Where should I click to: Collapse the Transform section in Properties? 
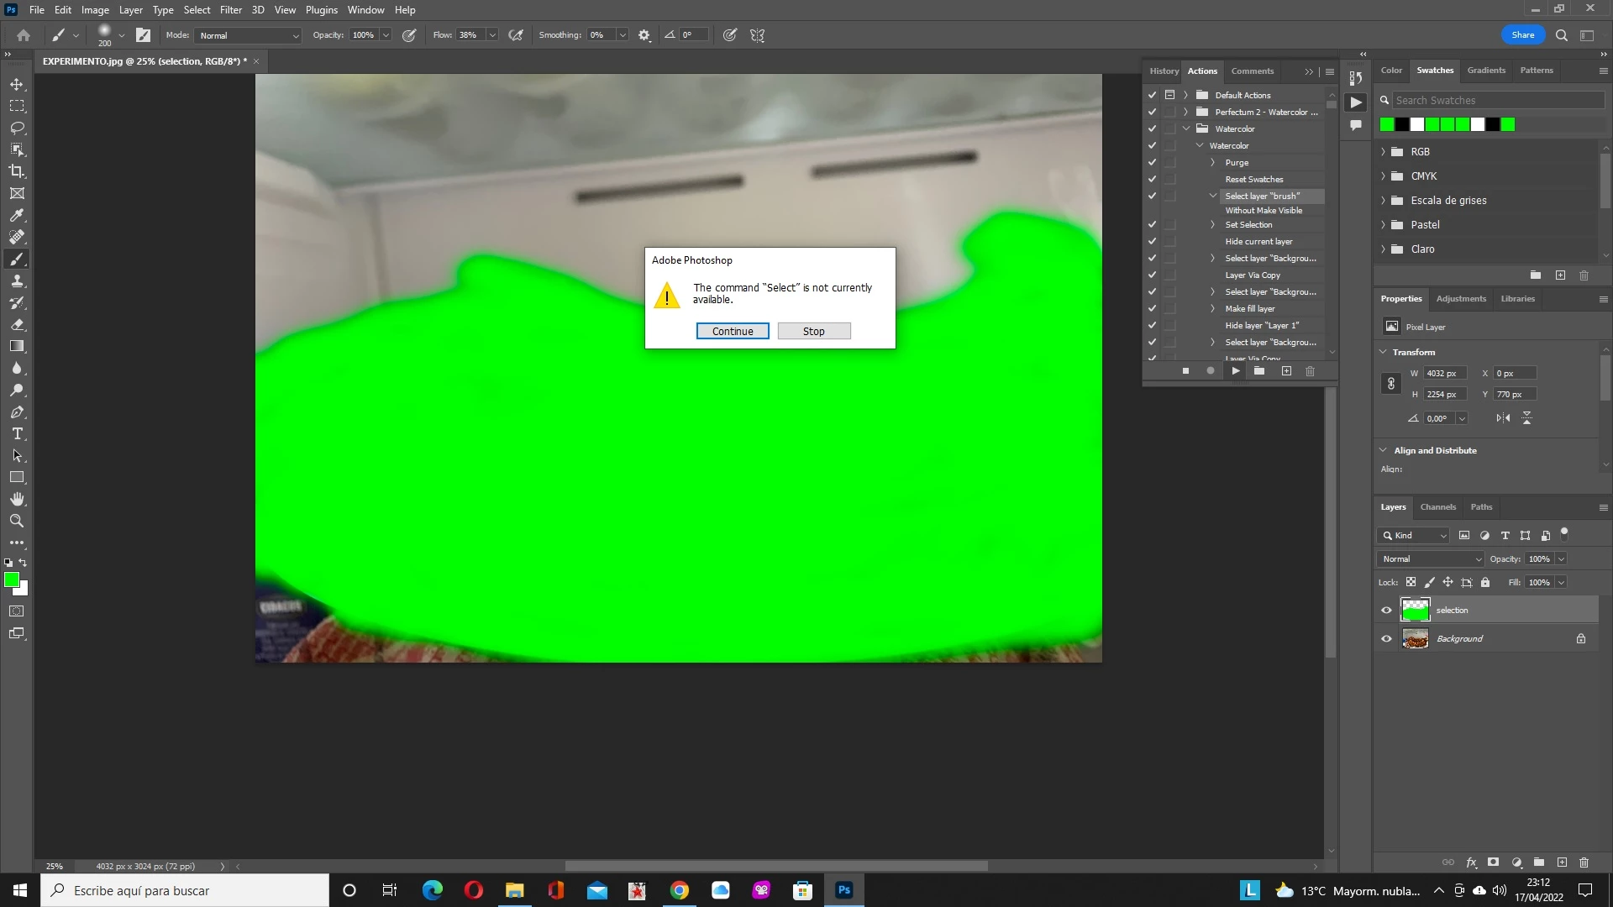click(1383, 352)
